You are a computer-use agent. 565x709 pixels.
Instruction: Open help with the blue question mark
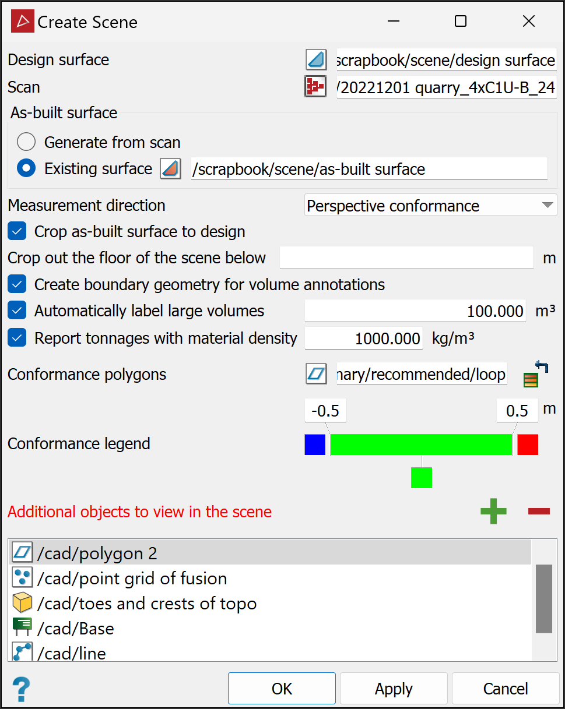[x=21, y=689]
